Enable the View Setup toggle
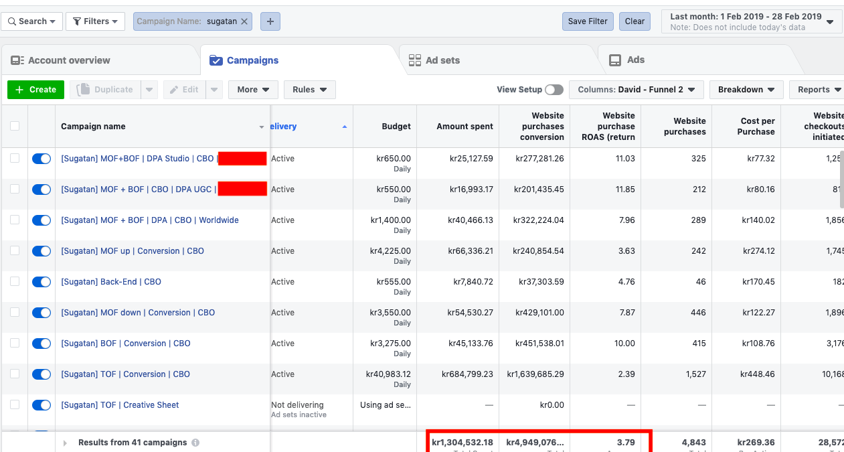The width and height of the screenshot is (844, 452). point(554,89)
